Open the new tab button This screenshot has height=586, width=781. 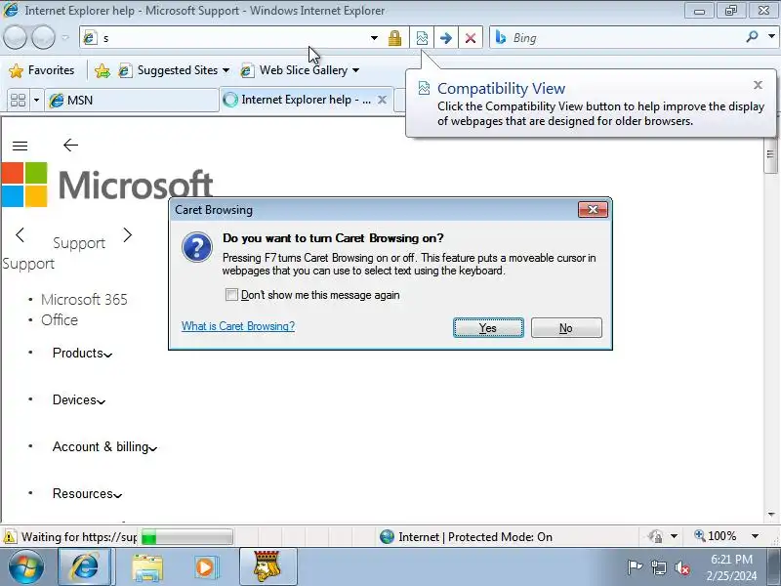click(x=400, y=100)
